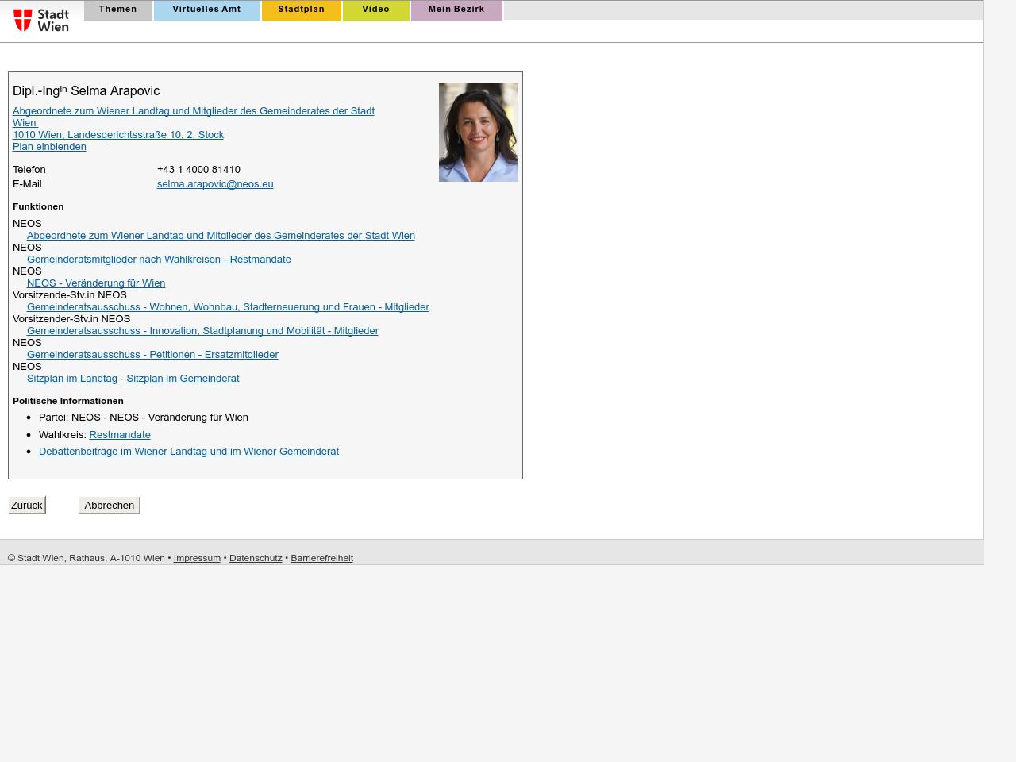The width and height of the screenshot is (1016, 762).
Task: Click the © Stadt Wien, Rathaus footer text
Action: tap(87, 558)
